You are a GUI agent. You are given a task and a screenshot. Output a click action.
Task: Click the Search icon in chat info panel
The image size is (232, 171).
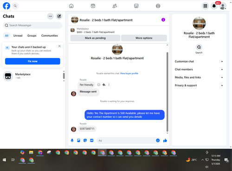199,47
